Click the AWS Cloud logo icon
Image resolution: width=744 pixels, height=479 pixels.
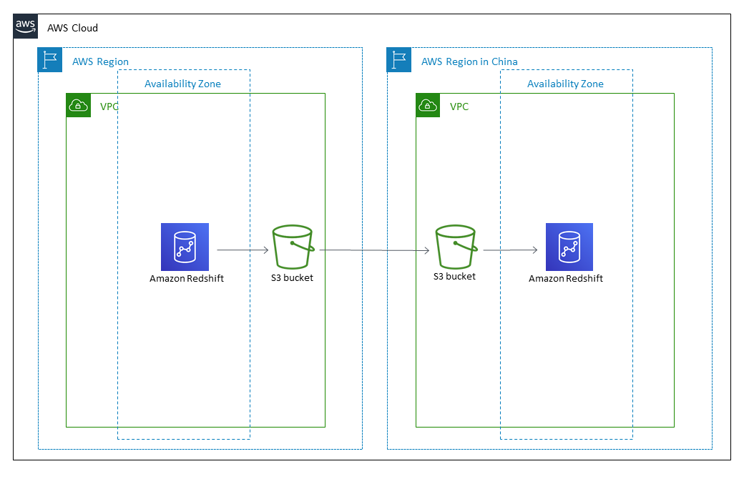click(25, 26)
